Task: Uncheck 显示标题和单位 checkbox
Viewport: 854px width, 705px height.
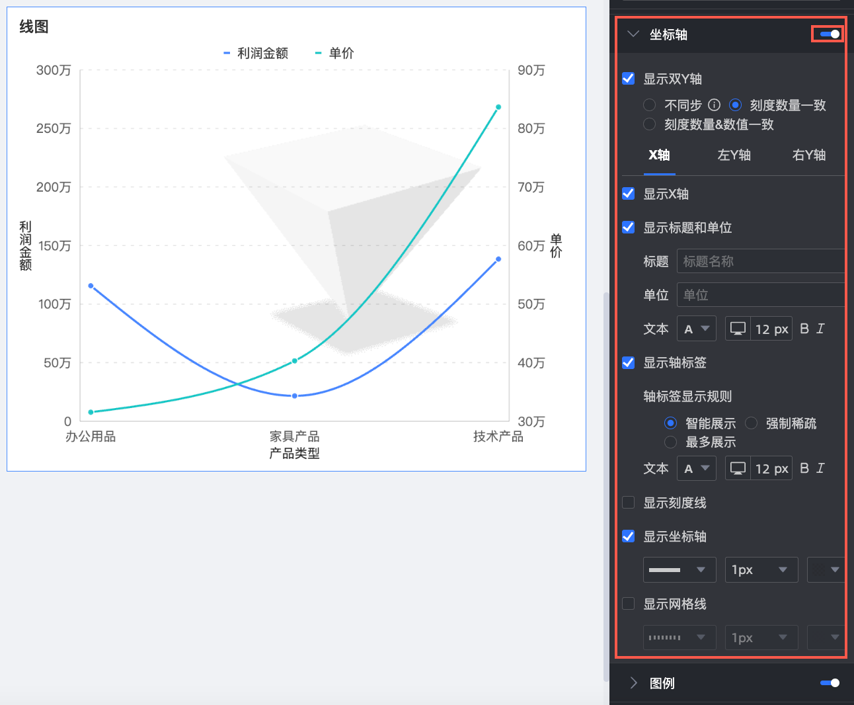Action: [629, 227]
